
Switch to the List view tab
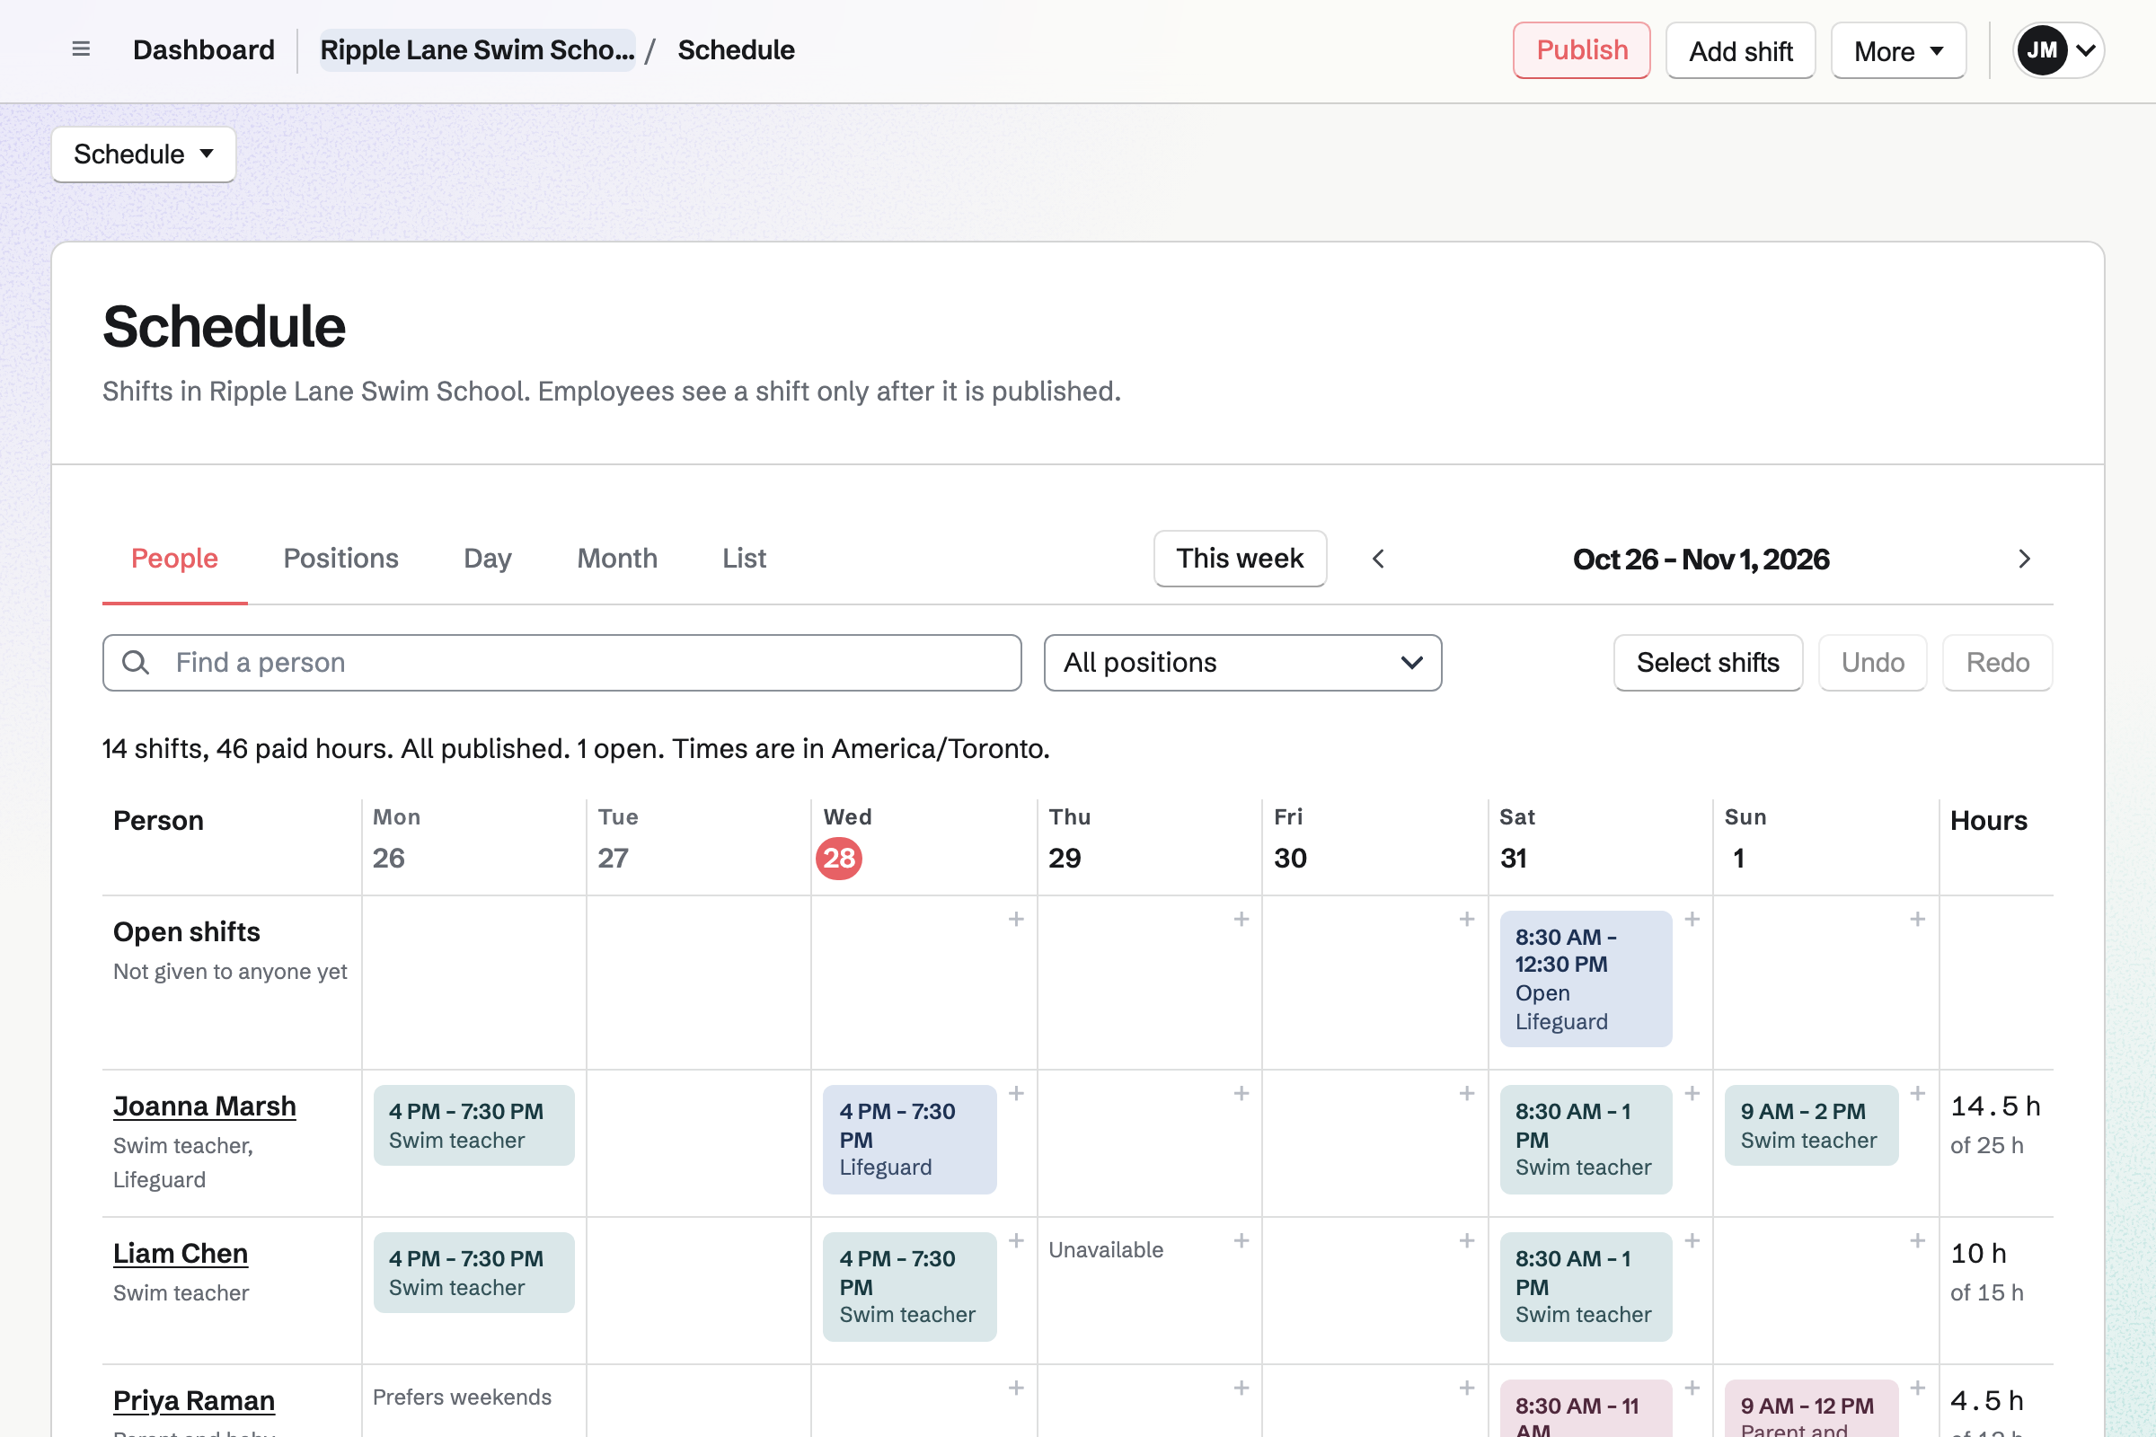coord(744,558)
